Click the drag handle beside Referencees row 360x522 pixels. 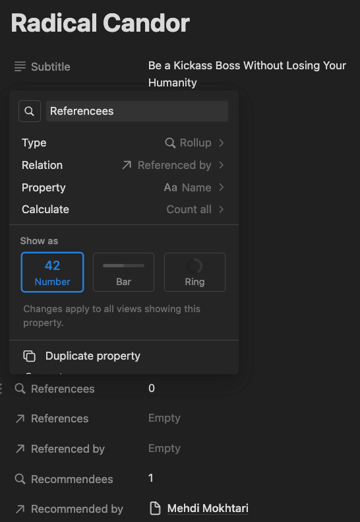click(2, 389)
